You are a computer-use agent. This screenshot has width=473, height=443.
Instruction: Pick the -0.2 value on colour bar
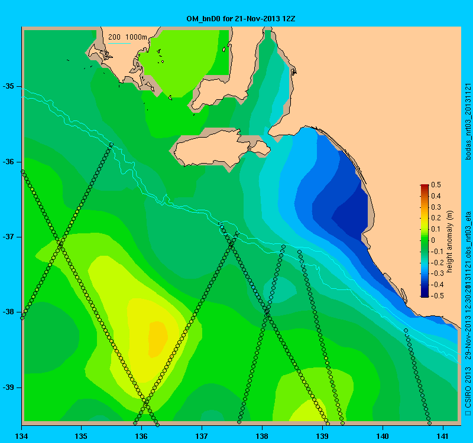tap(437, 262)
